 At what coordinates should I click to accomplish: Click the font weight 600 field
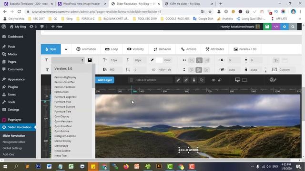[x=115, y=70]
